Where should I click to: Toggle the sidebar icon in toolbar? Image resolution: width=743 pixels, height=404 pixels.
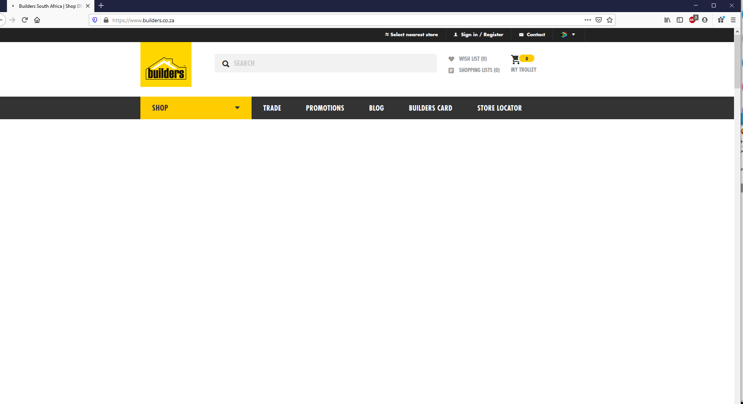[680, 20]
